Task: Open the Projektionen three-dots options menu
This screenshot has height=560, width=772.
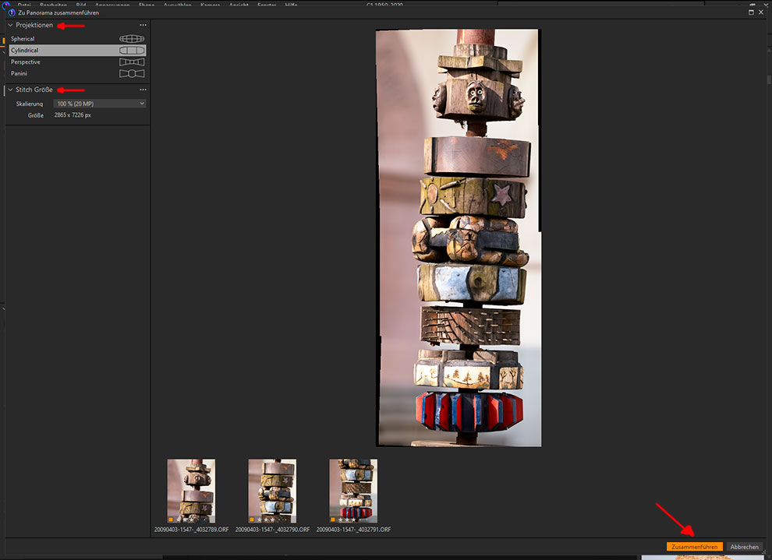Action: click(x=143, y=25)
